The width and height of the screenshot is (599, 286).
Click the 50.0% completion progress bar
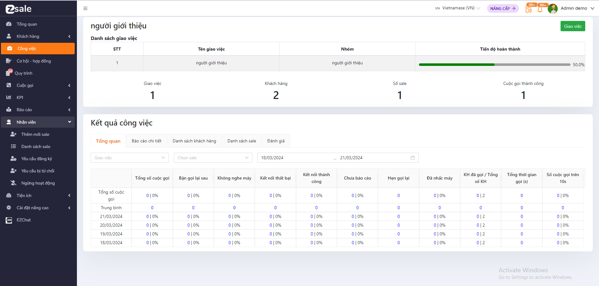495,65
